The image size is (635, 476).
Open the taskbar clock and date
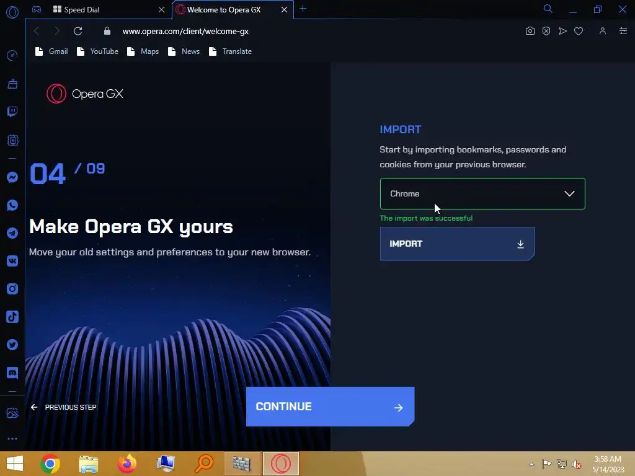[x=608, y=464]
